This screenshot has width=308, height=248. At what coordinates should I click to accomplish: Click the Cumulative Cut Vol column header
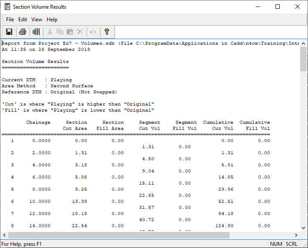pos(218,126)
